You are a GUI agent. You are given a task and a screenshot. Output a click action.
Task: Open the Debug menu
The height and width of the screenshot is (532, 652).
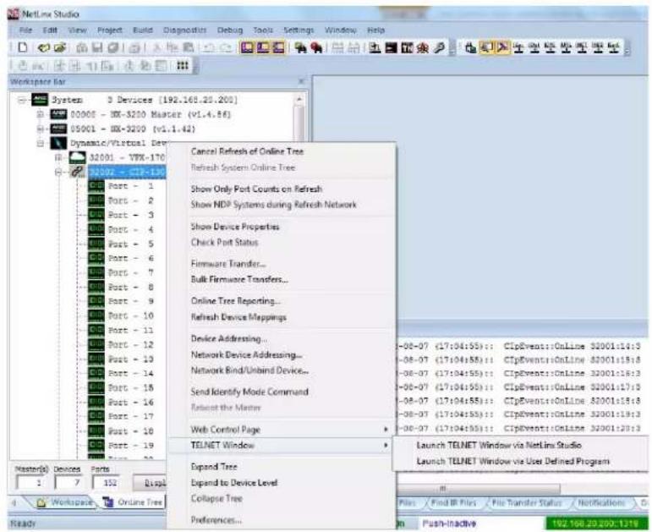coord(230,30)
